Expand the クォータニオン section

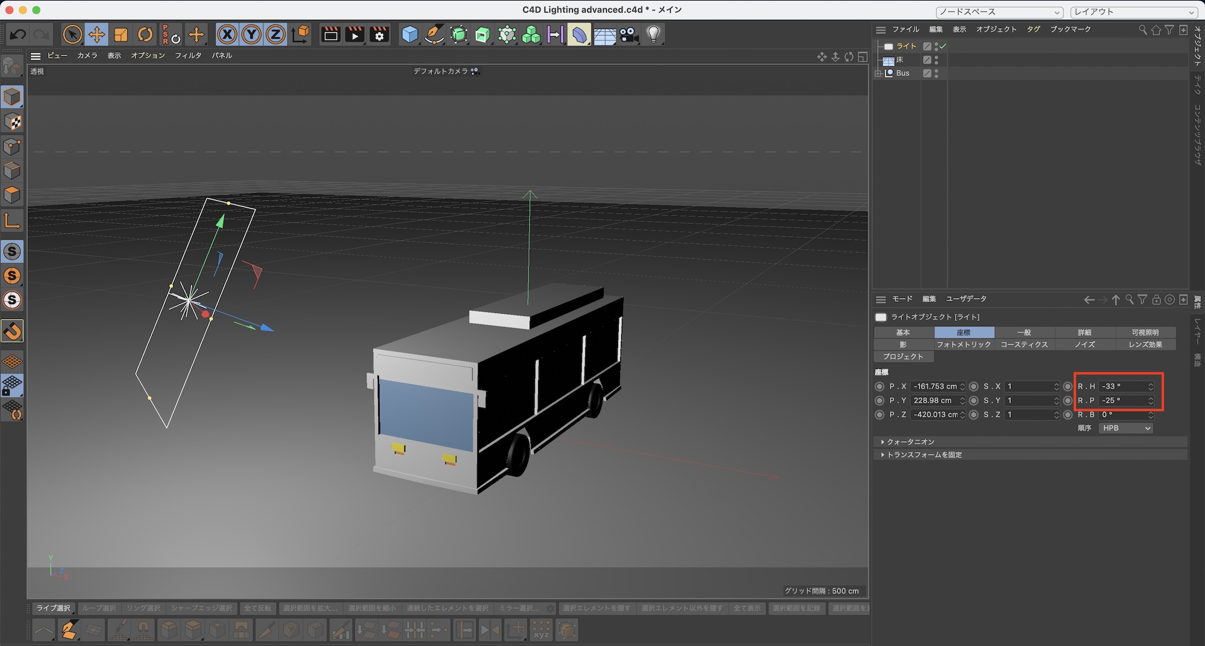[x=883, y=442]
